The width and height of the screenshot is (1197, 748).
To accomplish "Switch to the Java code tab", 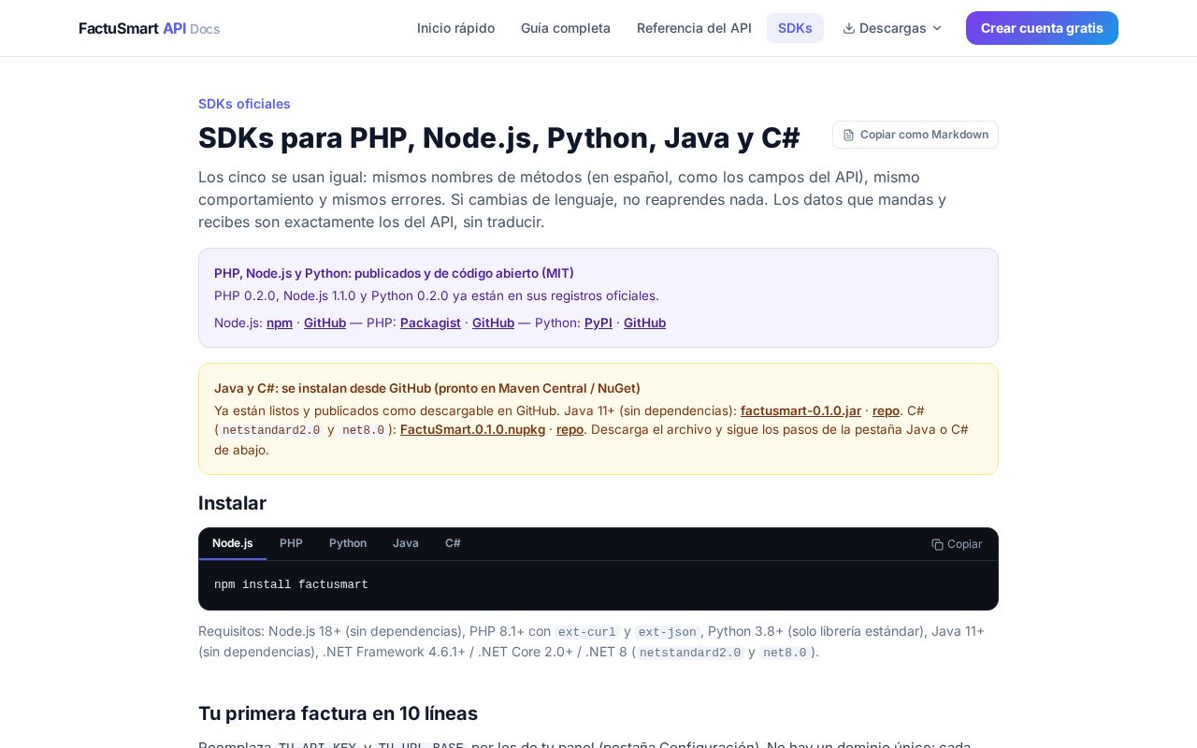I will [x=406, y=543].
